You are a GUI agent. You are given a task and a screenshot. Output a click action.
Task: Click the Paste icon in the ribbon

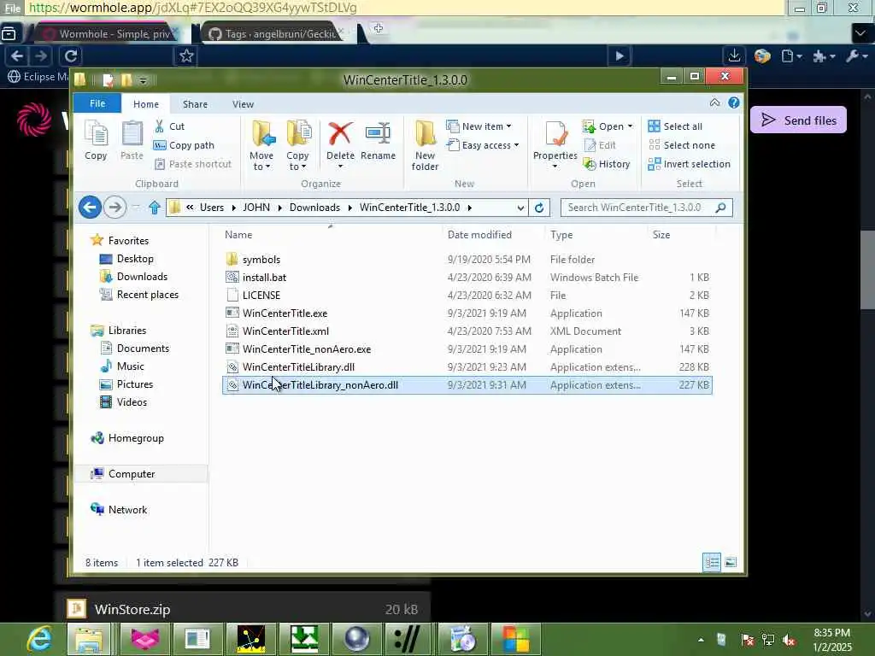pyautogui.click(x=132, y=141)
